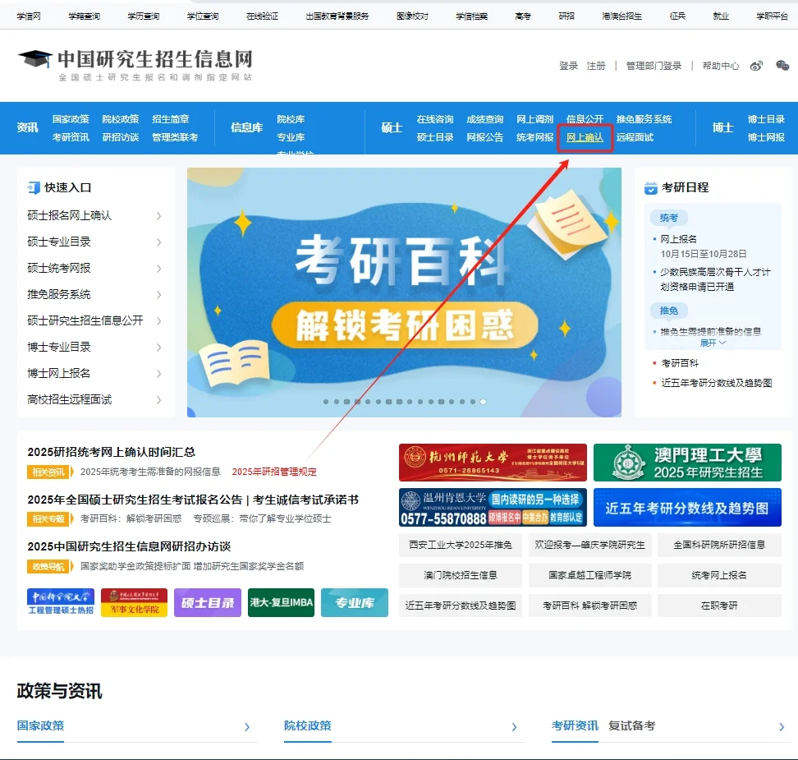
Task: Switch to the 院校政策 tab
Action: pyautogui.click(x=307, y=726)
